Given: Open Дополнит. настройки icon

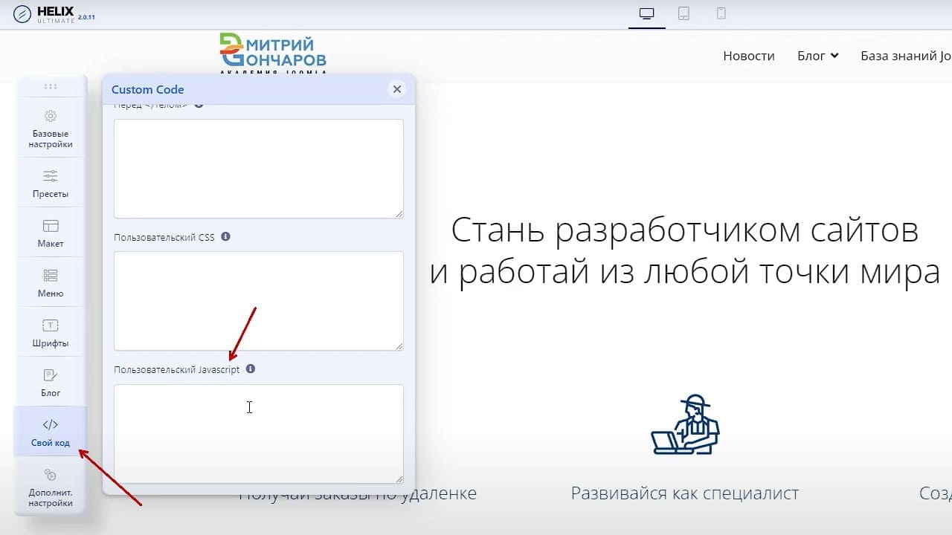Looking at the screenshot, I should 51,475.
